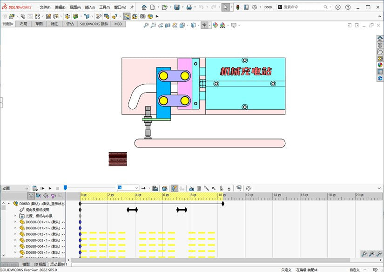Screen dimensions: 384x272
Task: Click the Rebuild traffic light icon
Action: tap(238, 7)
